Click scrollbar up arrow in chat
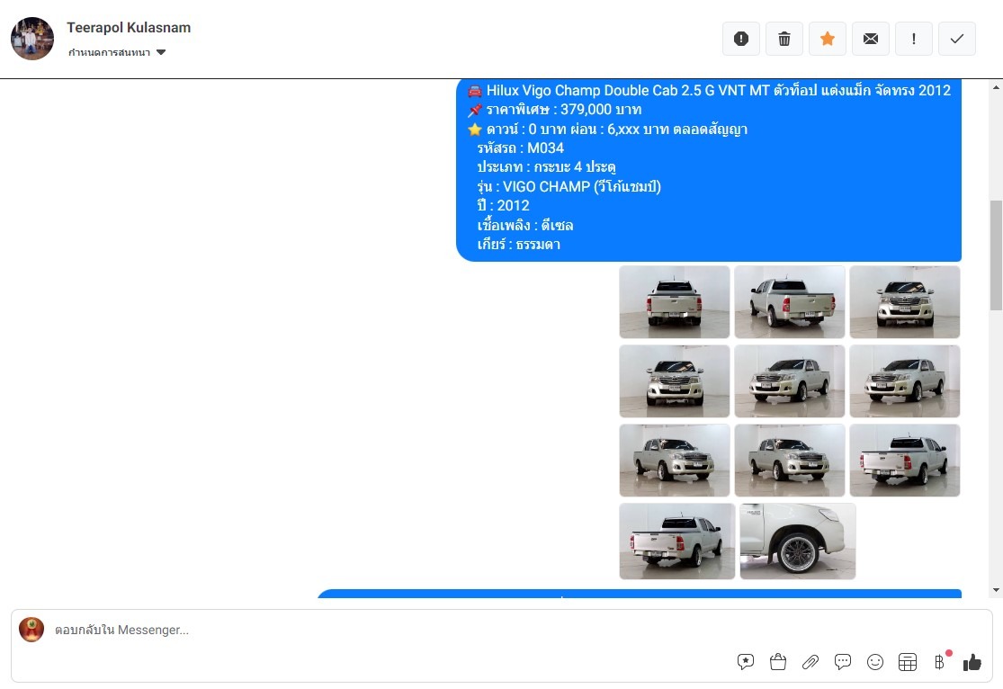This screenshot has height=689, width=1003. 996,87
